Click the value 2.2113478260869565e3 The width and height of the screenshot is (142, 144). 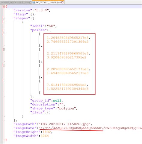coord(68,53)
